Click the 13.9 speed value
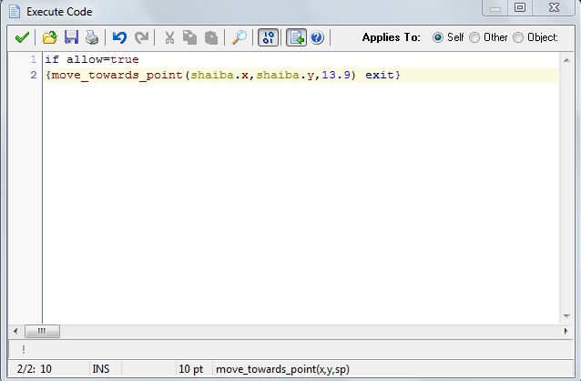Image resolution: width=581 pixels, height=381 pixels. pos(336,76)
